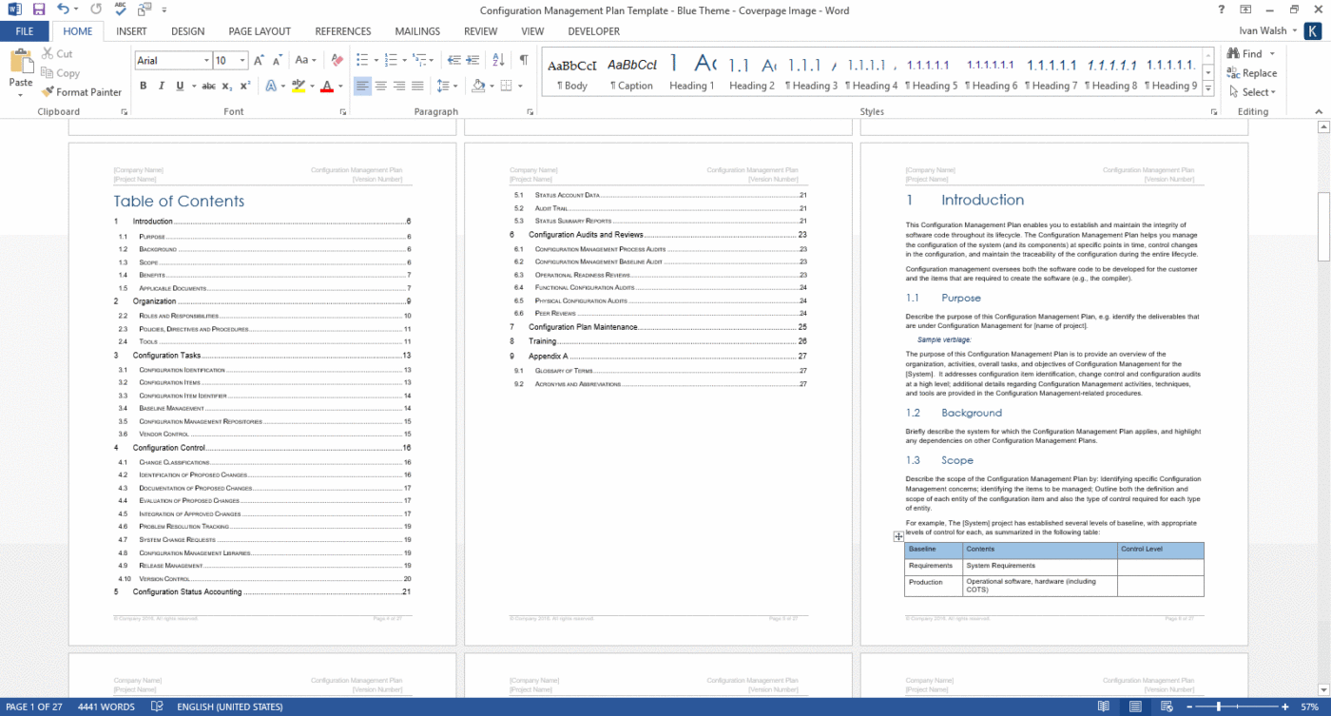Toggle Italic formatting
Viewport: 1331px width, 716px height.
(x=161, y=86)
